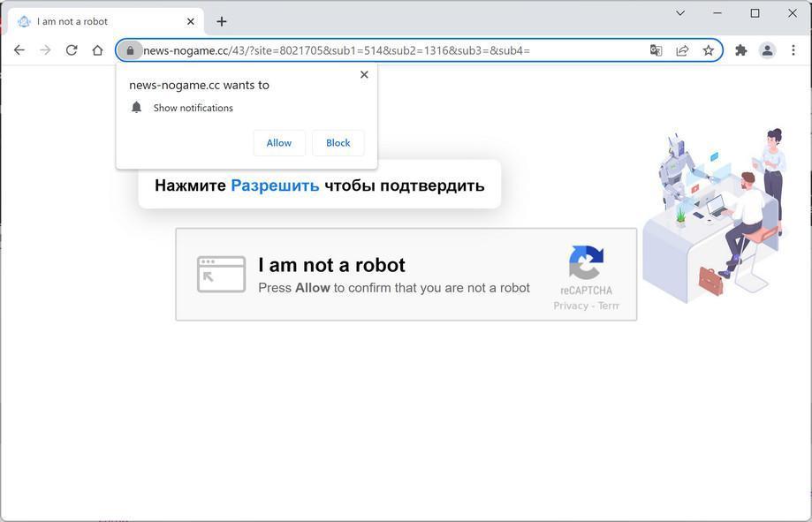The image size is (812, 522).
Task: Open the tab search chevron
Action: (679, 13)
